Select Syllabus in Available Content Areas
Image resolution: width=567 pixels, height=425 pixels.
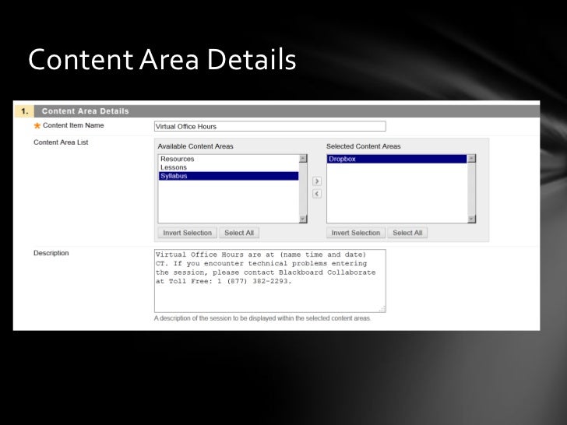228,176
